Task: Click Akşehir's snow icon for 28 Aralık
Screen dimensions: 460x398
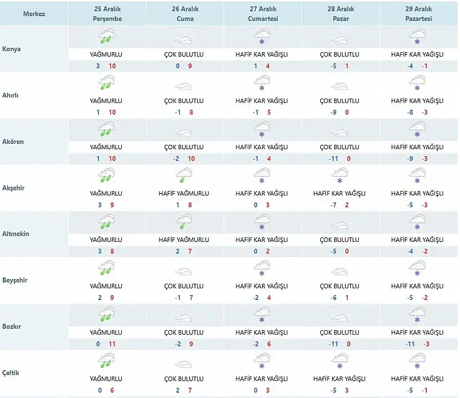Action: 339,176
